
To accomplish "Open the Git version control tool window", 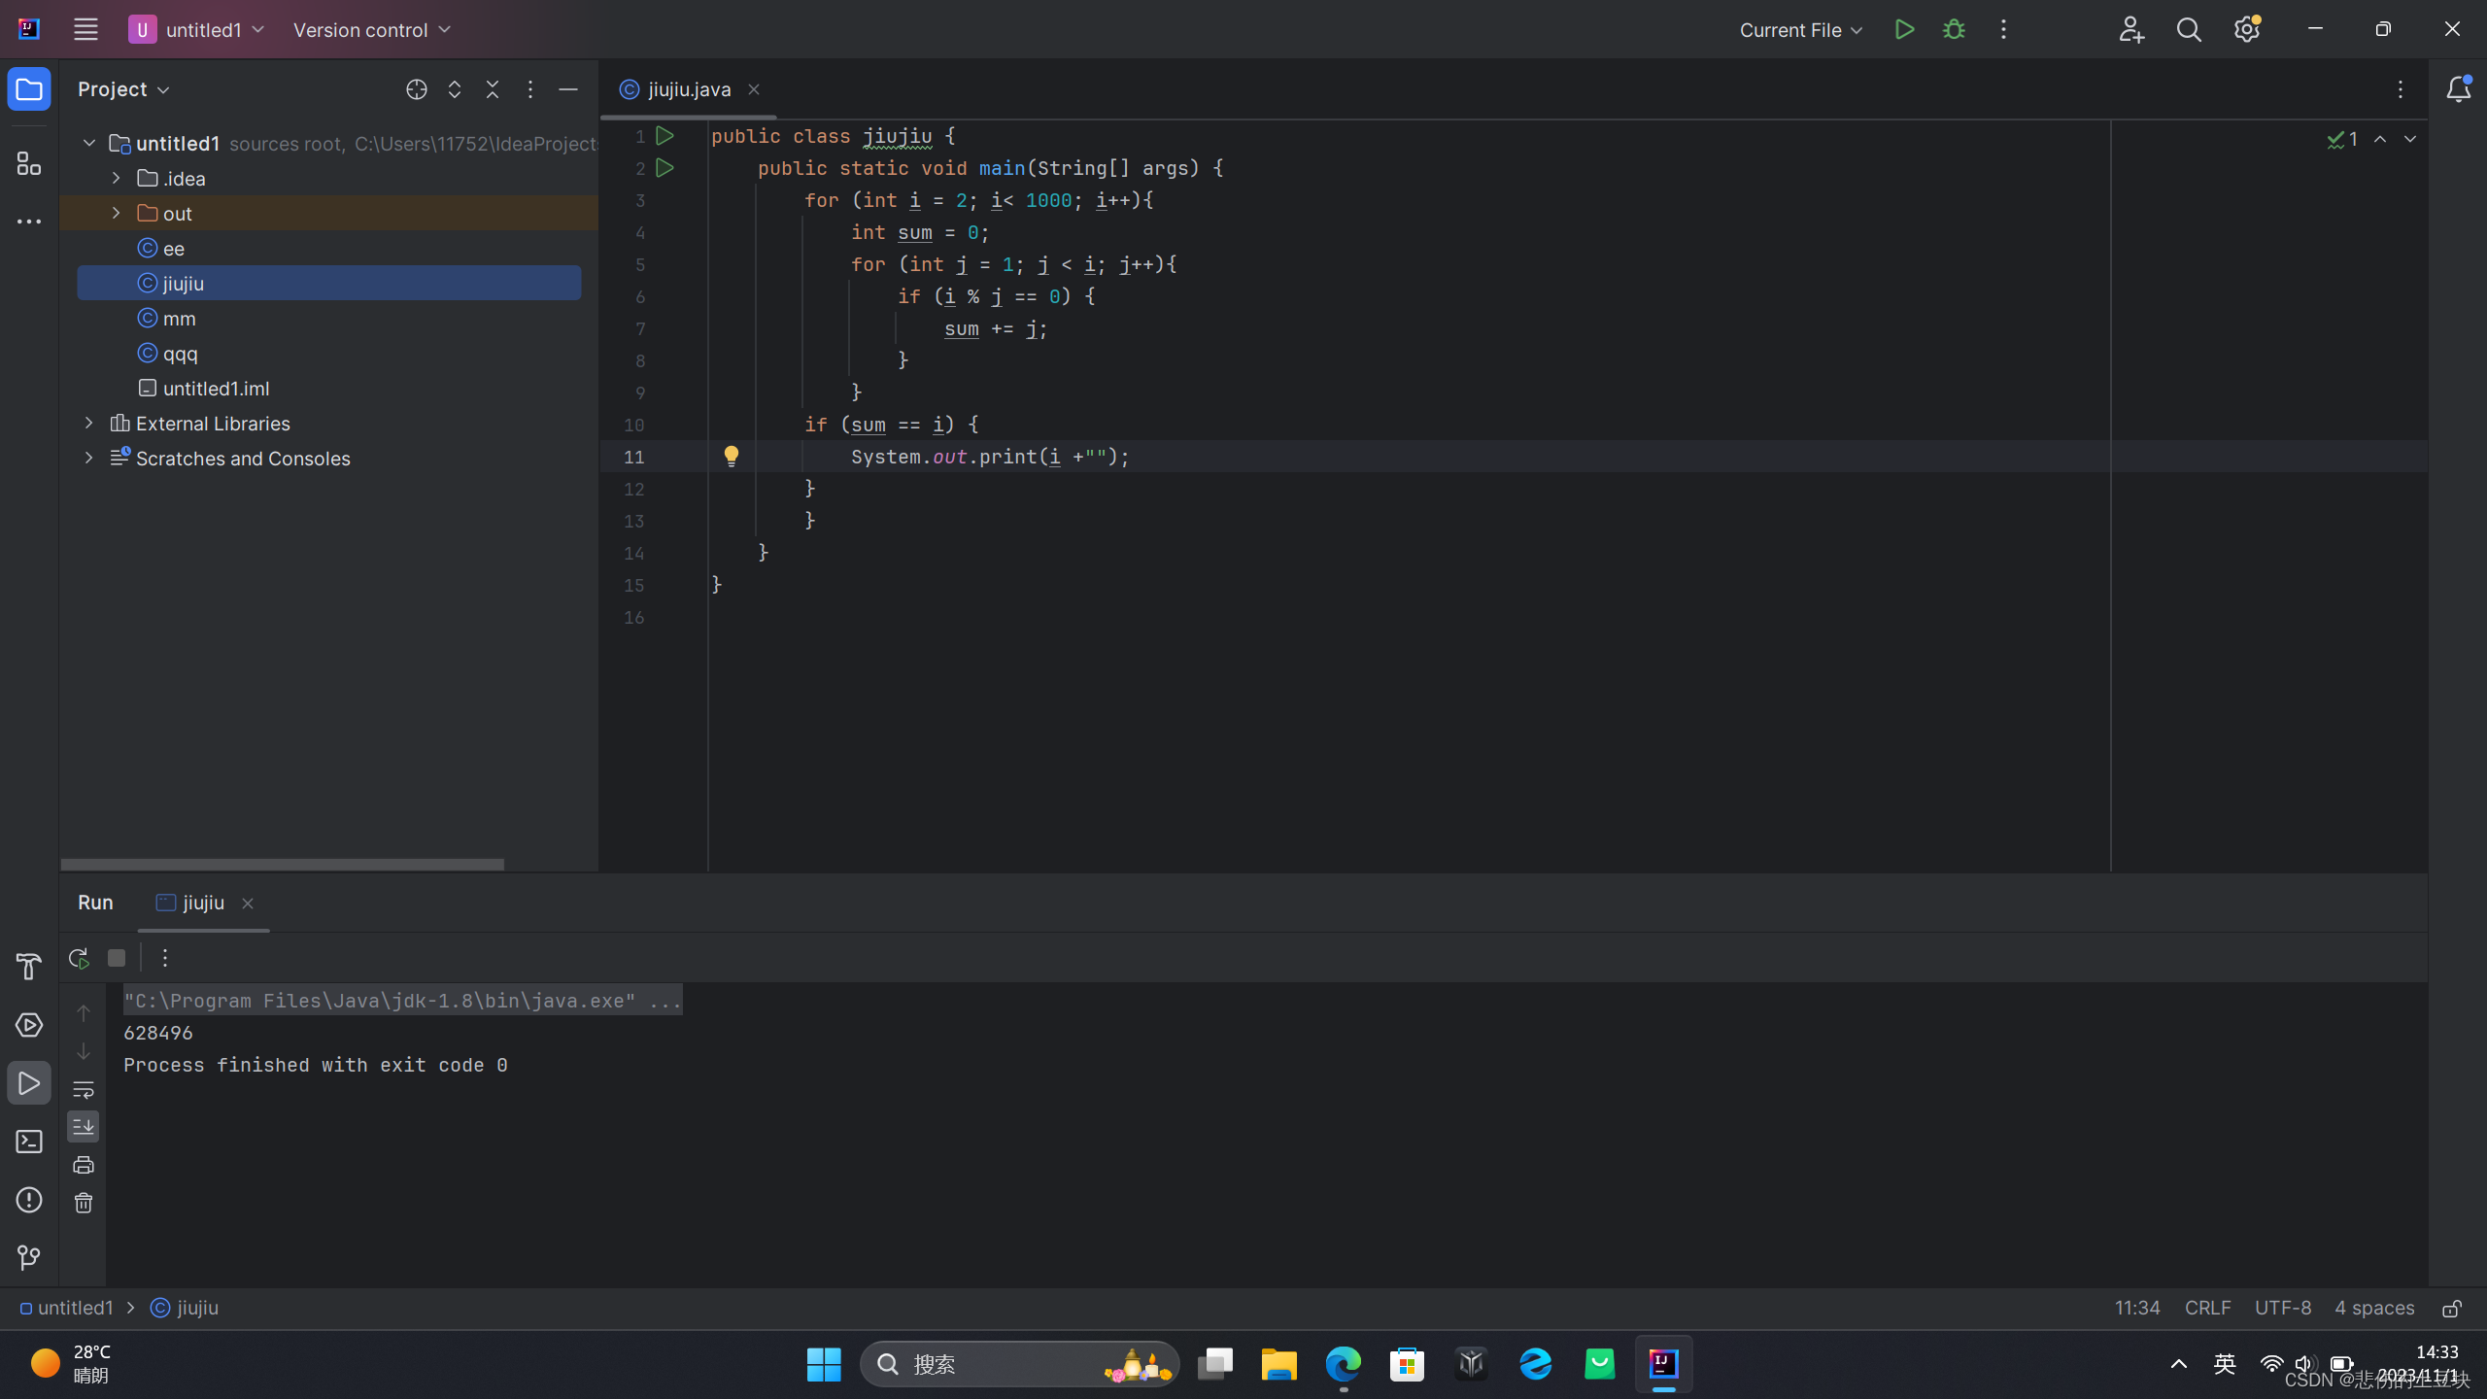I will 29,1258.
